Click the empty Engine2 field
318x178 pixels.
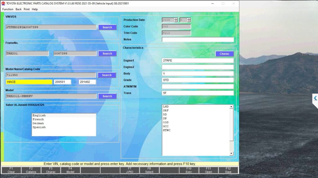point(198,67)
